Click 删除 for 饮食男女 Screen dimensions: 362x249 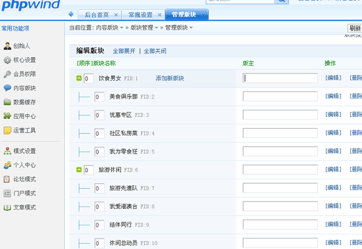coord(356,78)
